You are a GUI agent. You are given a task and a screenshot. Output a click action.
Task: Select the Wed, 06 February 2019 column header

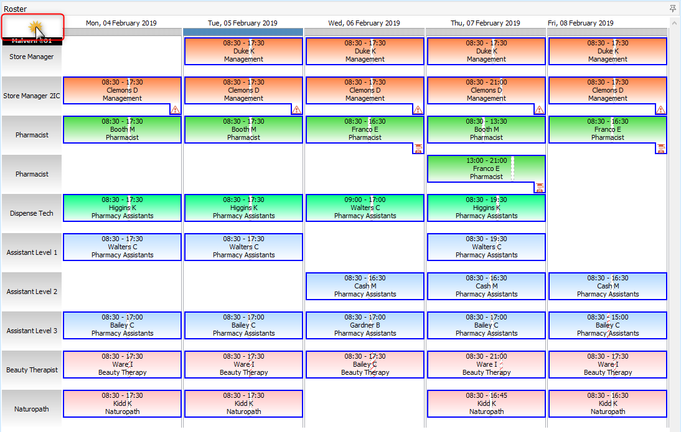[364, 23]
